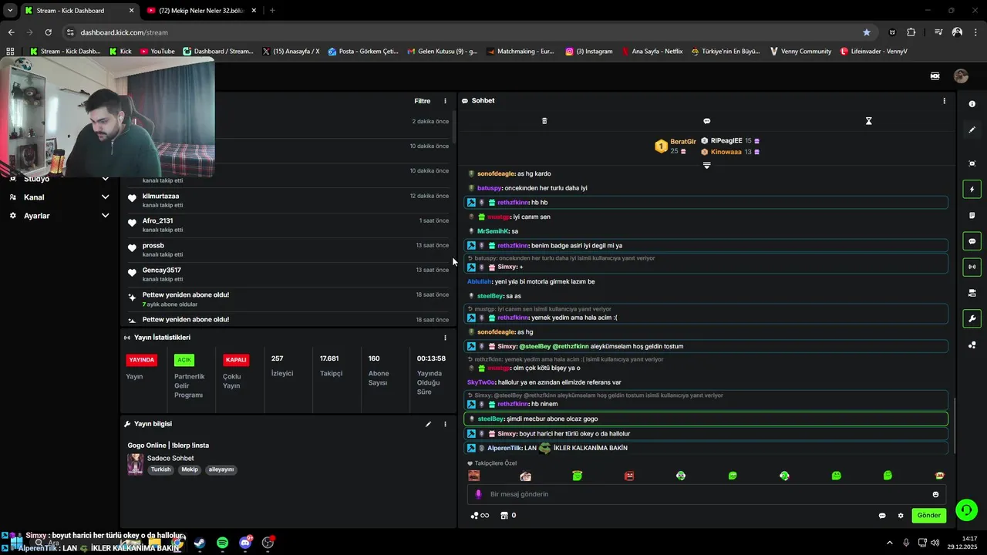Screen dimensions: 987x555
Task: Click the hourglass icon above the chat
Action: pos(868,121)
